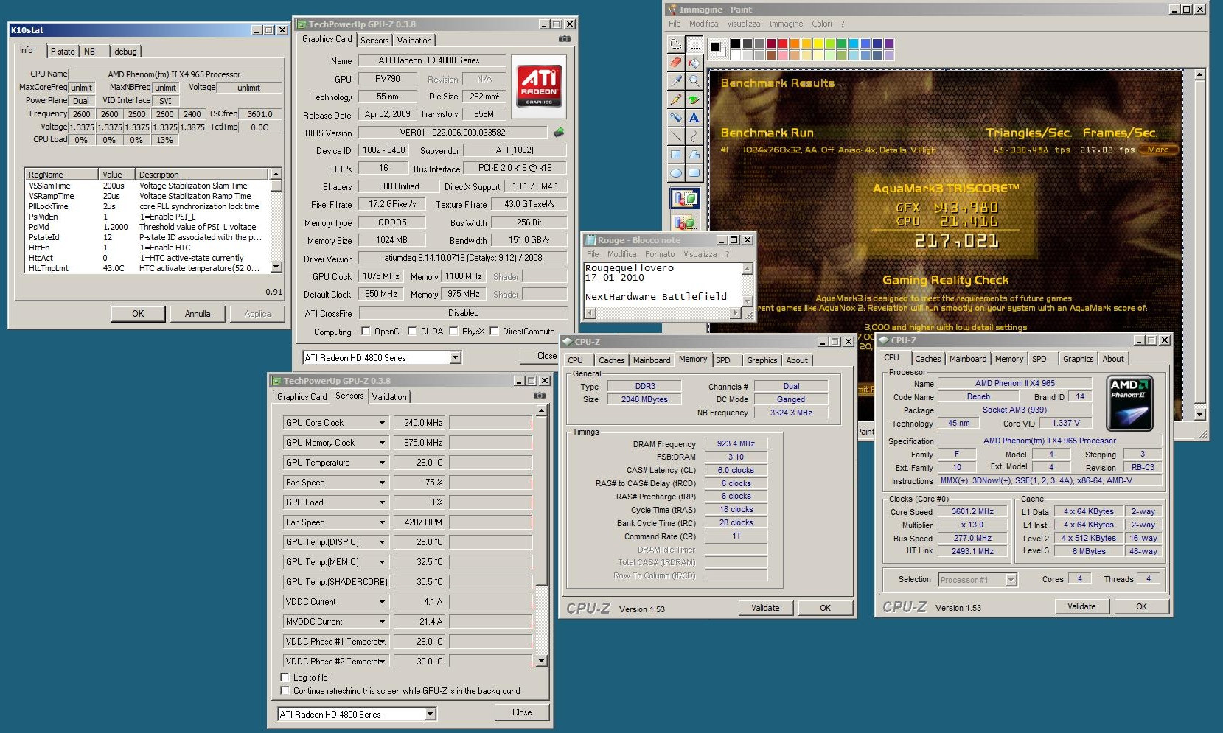Screen dimensions: 1223x733
Task: Choose the Ellipse shape tool in Paint
Action: [676, 173]
